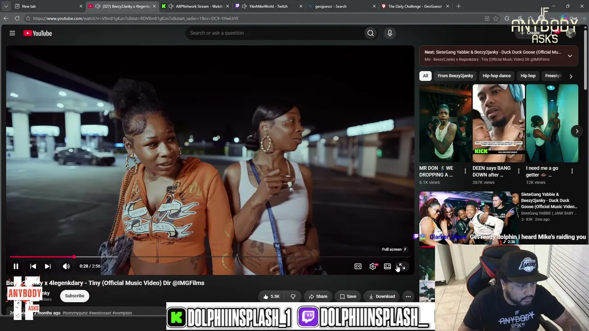Show more filter chips with right chevron
589x331 pixels.
(571, 76)
